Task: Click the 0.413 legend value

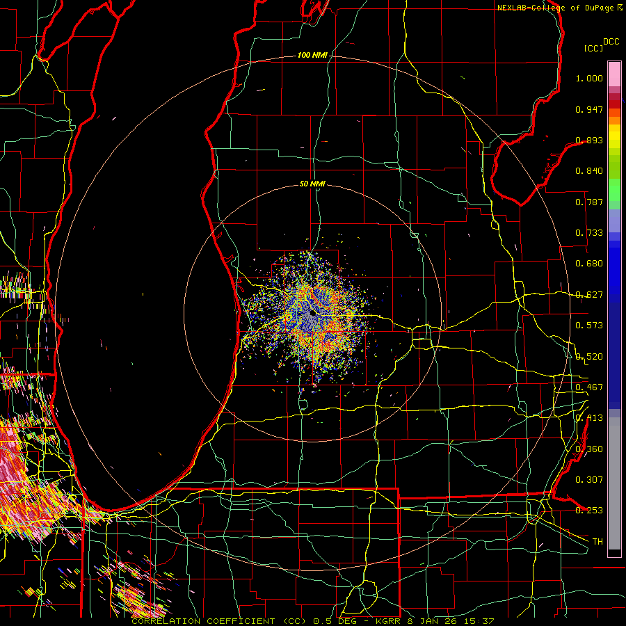Action: point(589,418)
